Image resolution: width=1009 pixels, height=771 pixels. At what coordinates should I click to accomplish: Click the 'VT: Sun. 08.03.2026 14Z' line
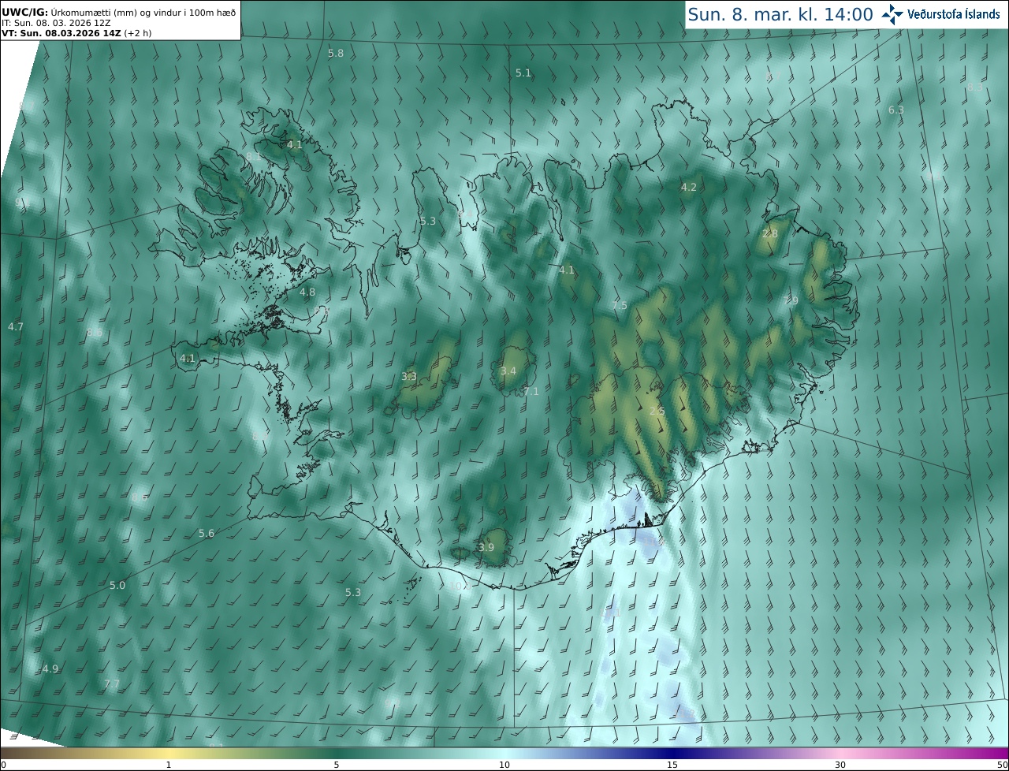(76, 33)
